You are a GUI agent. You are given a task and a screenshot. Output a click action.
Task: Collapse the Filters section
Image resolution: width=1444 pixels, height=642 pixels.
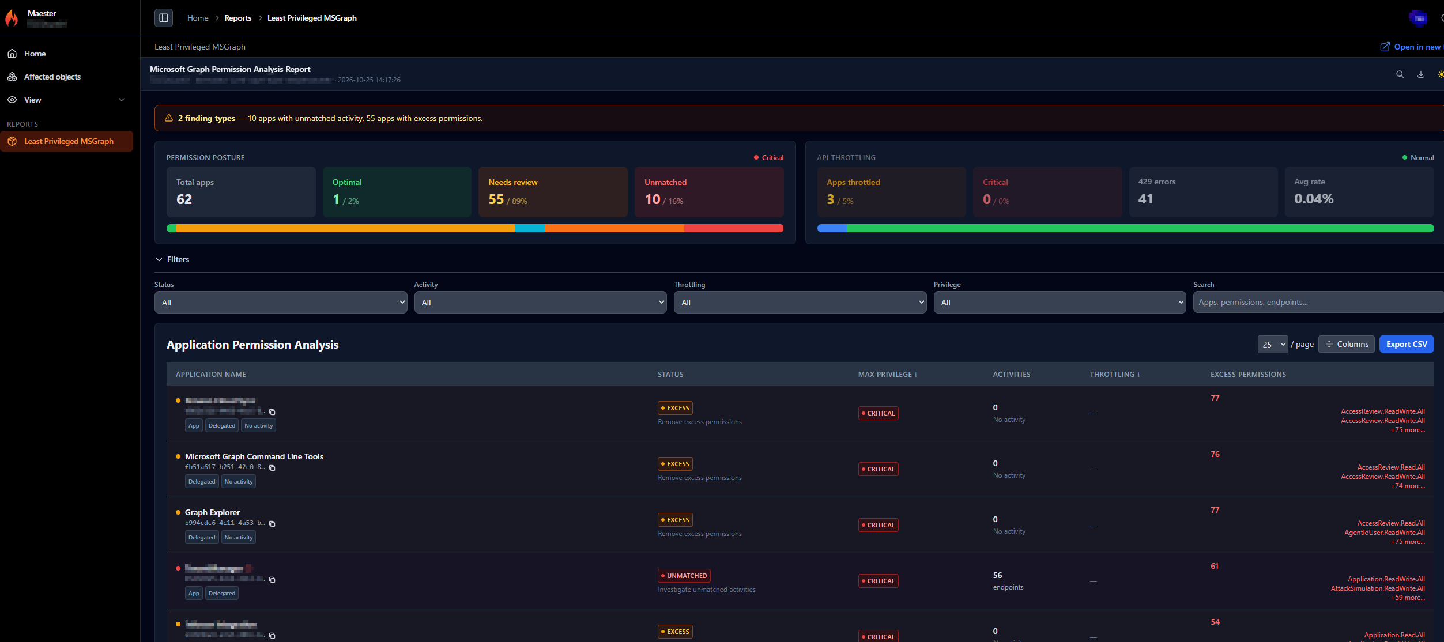coord(172,259)
